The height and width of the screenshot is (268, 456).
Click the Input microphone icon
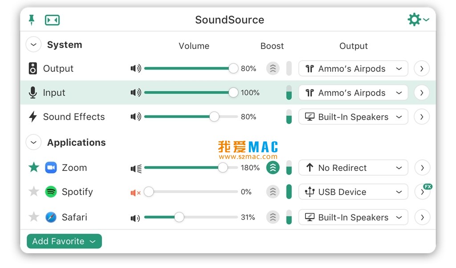click(x=33, y=93)
